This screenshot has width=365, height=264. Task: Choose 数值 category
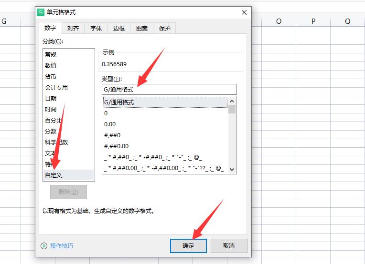(x=51, y=66)
